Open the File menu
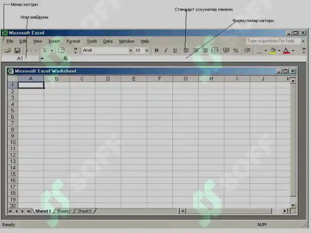The width and height of the screenshot is (311, 233). (x=10, y=41)
